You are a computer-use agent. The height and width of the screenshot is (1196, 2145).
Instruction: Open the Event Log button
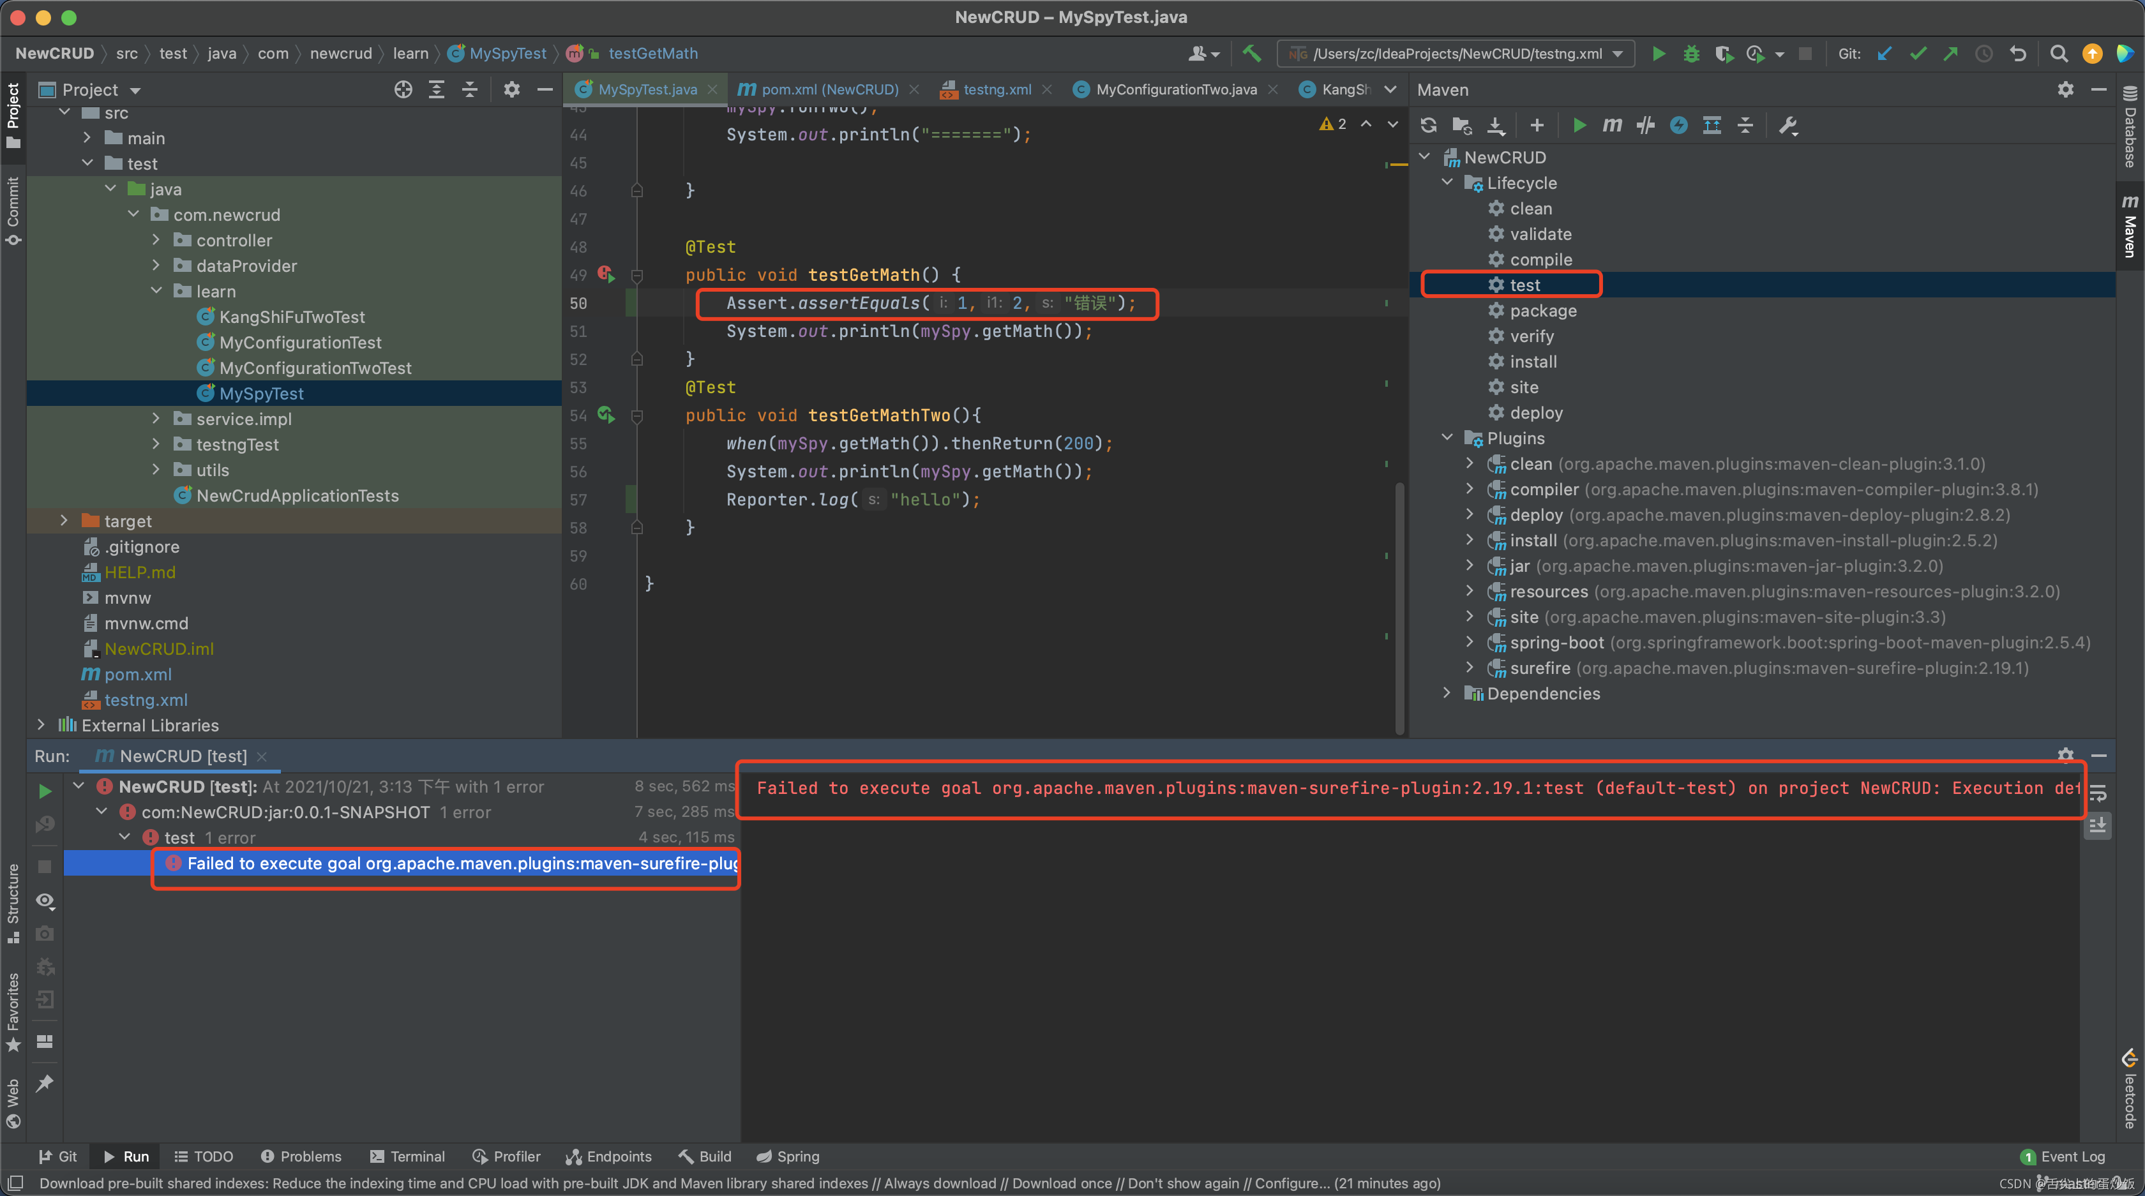[2063, 1156]
